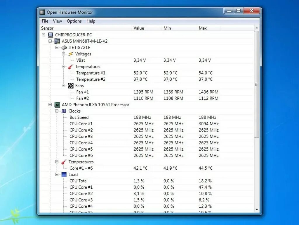Select the Fan #1 row

pyautogui.click(x=147, y=92)
